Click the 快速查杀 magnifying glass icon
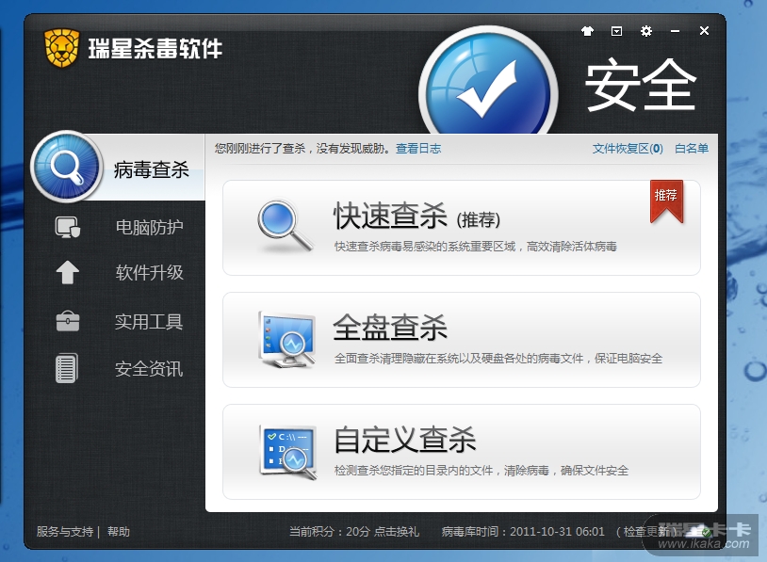767x562 pixels. coord(286,226)
